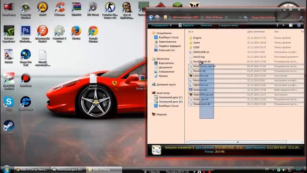Click the volume icon in system tray
Screen dimensions: 307x173
pyautogui.click(x=283, y=170)
